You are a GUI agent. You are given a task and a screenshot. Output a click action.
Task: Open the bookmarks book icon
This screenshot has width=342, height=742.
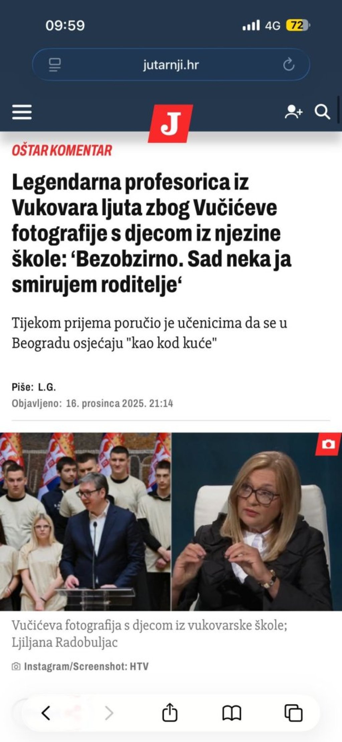pyautogui.click(x=232, y=713)
